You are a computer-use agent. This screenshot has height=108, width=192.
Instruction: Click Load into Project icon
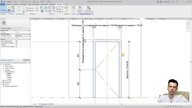[80, 9]
